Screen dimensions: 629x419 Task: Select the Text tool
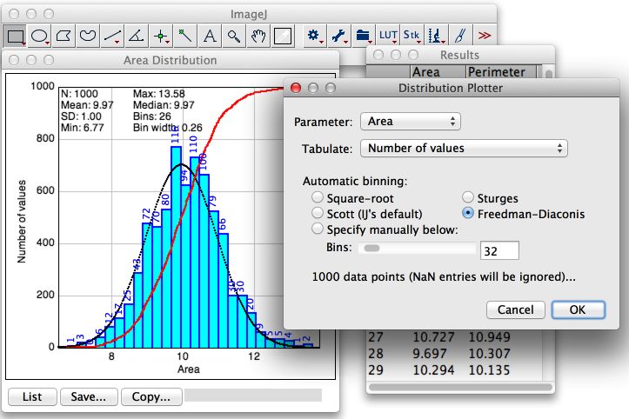210,37
